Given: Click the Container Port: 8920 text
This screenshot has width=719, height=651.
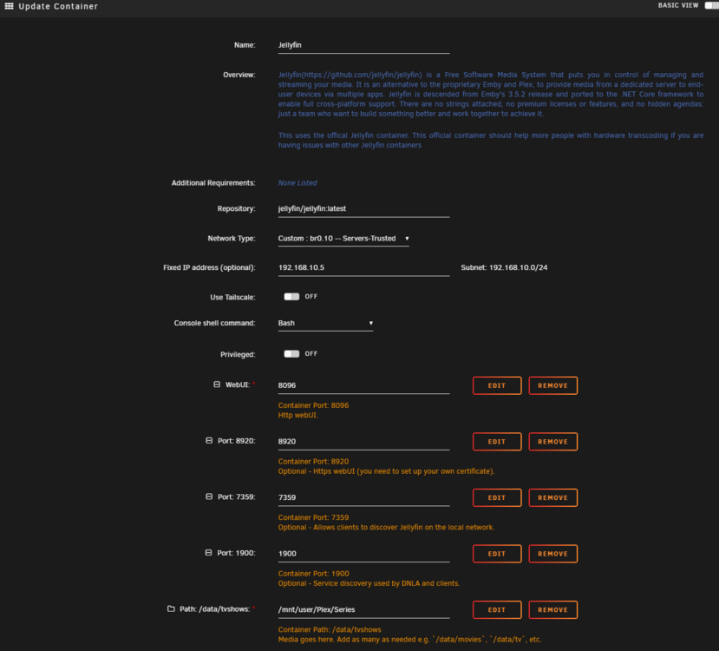Looking at the screenshot, I should tap(313, 462).
